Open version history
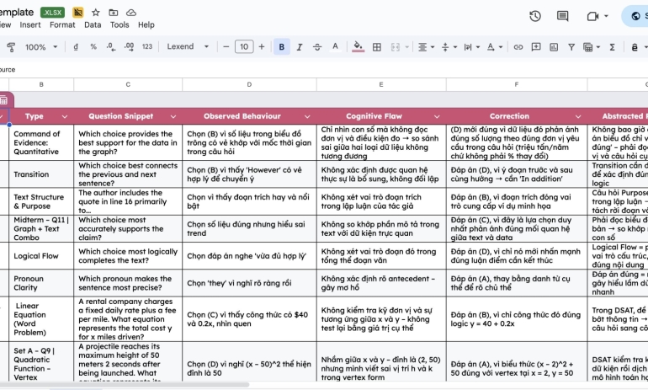The width and height of the screenshot is (648, 390). click(x=535, y=16)
